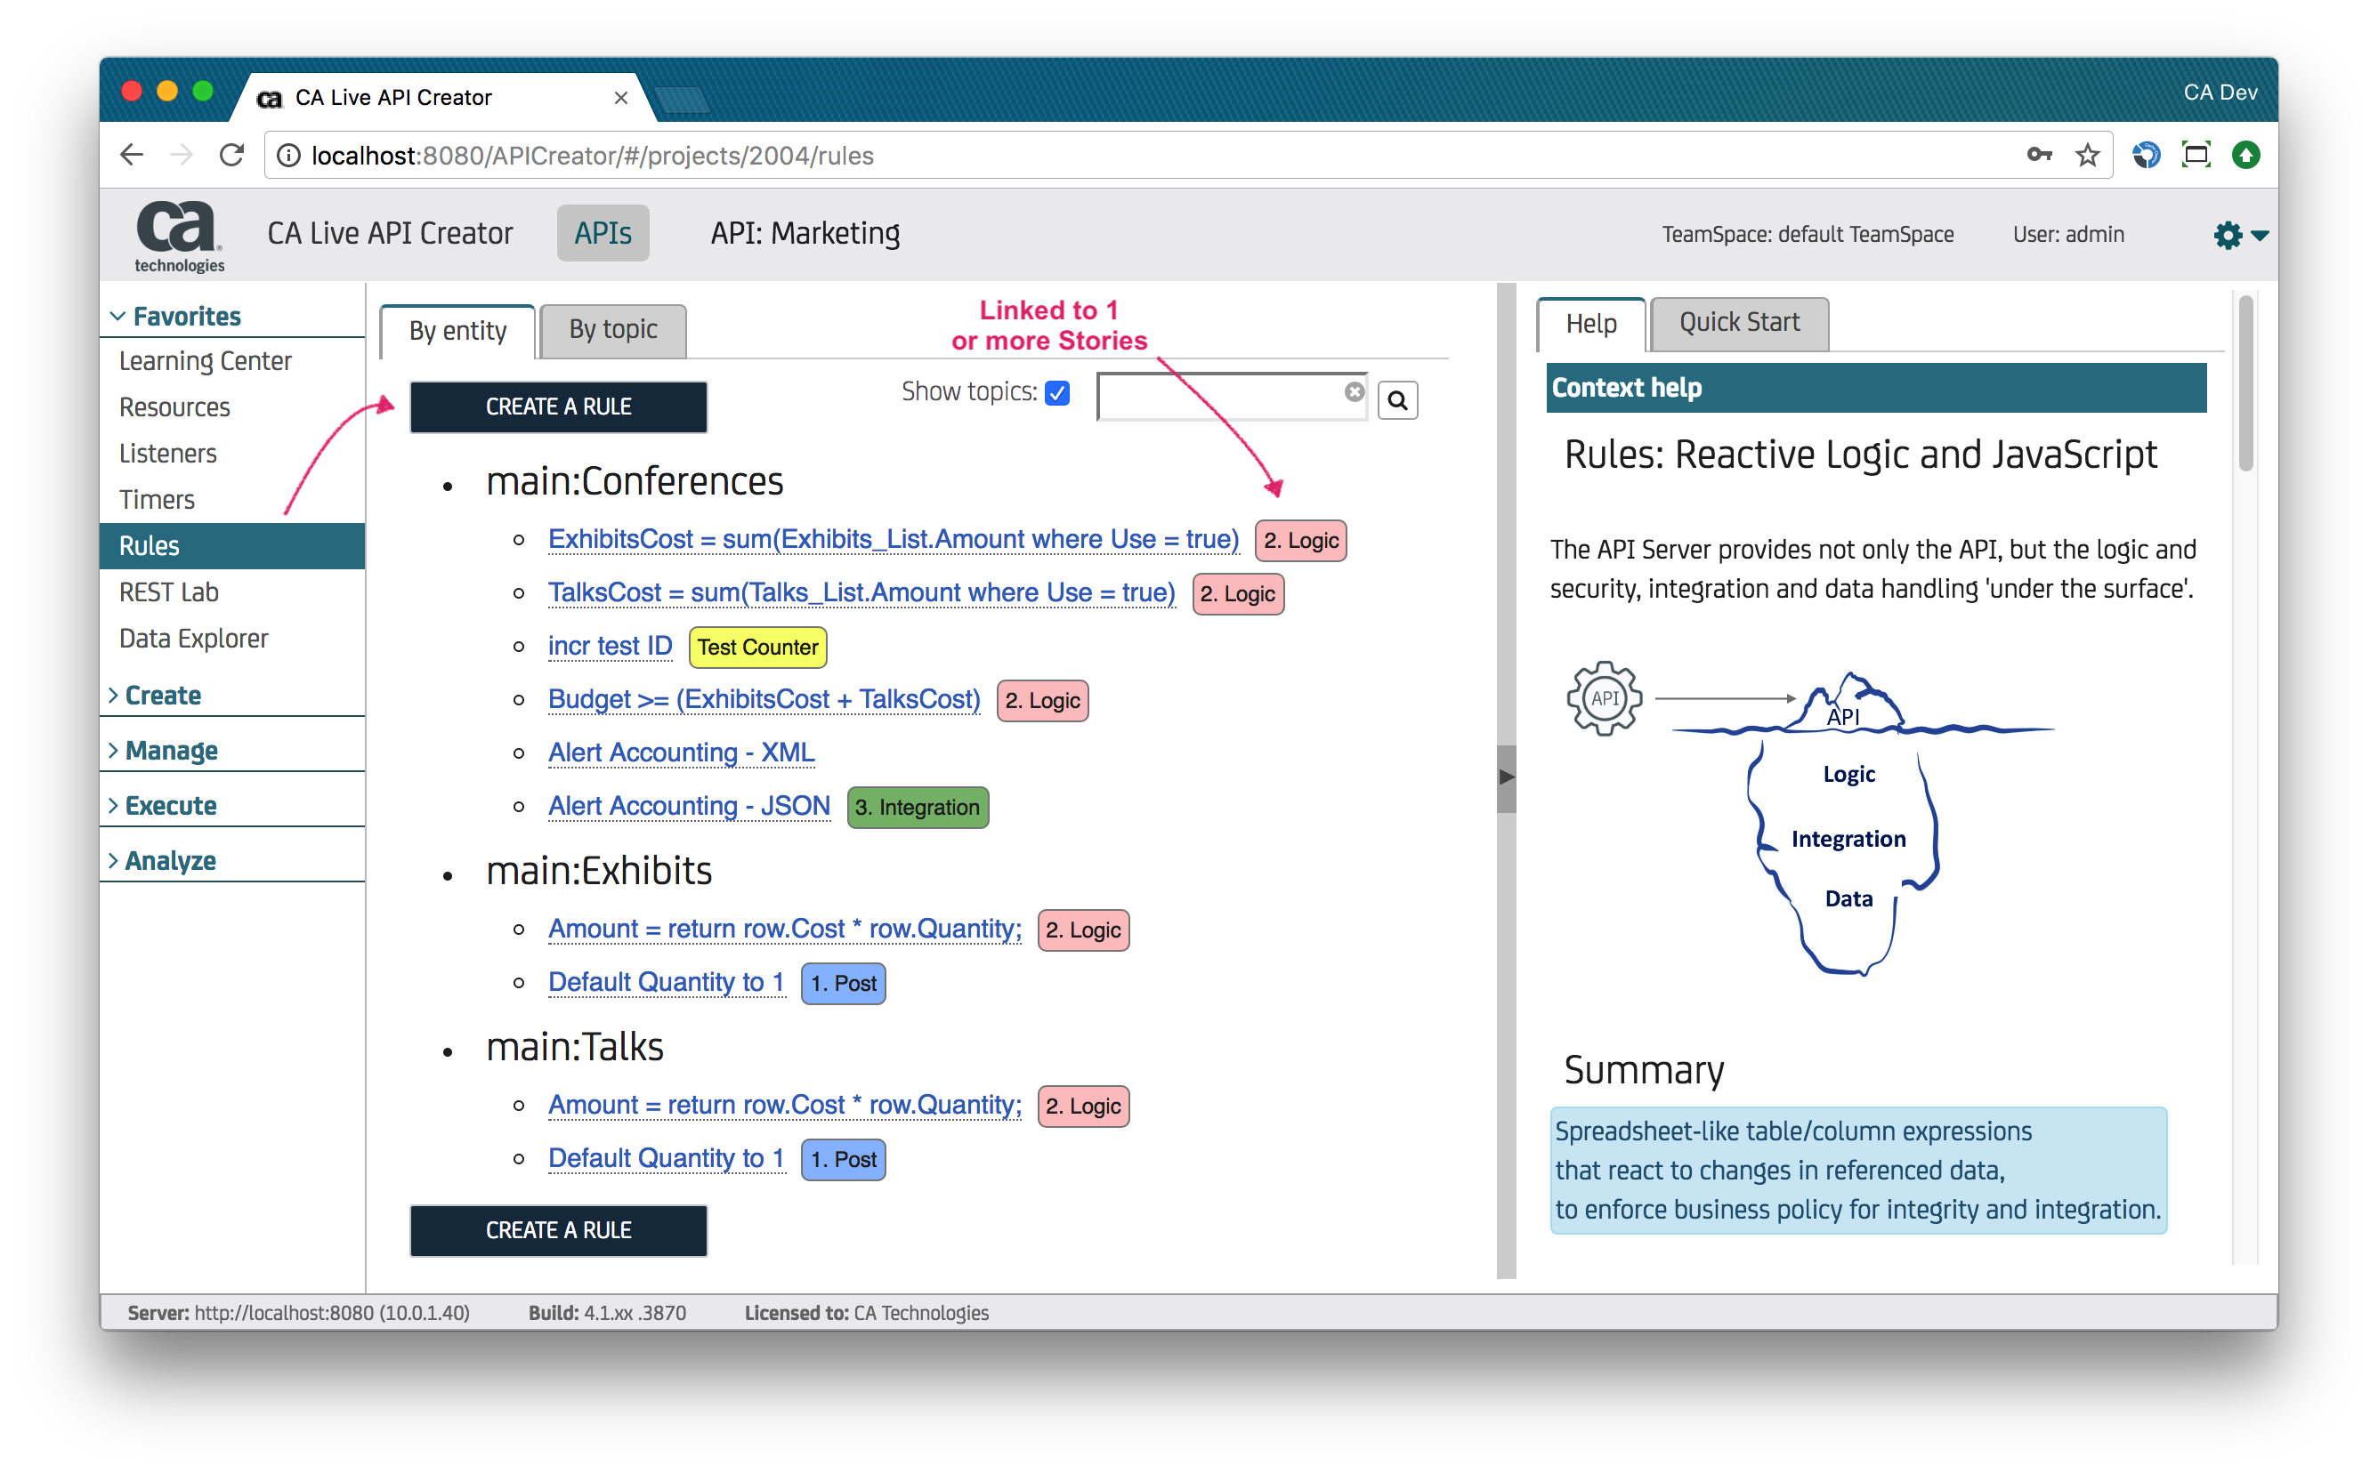
Task: Open the Quick Start tab
Action: pos(1739,324)
